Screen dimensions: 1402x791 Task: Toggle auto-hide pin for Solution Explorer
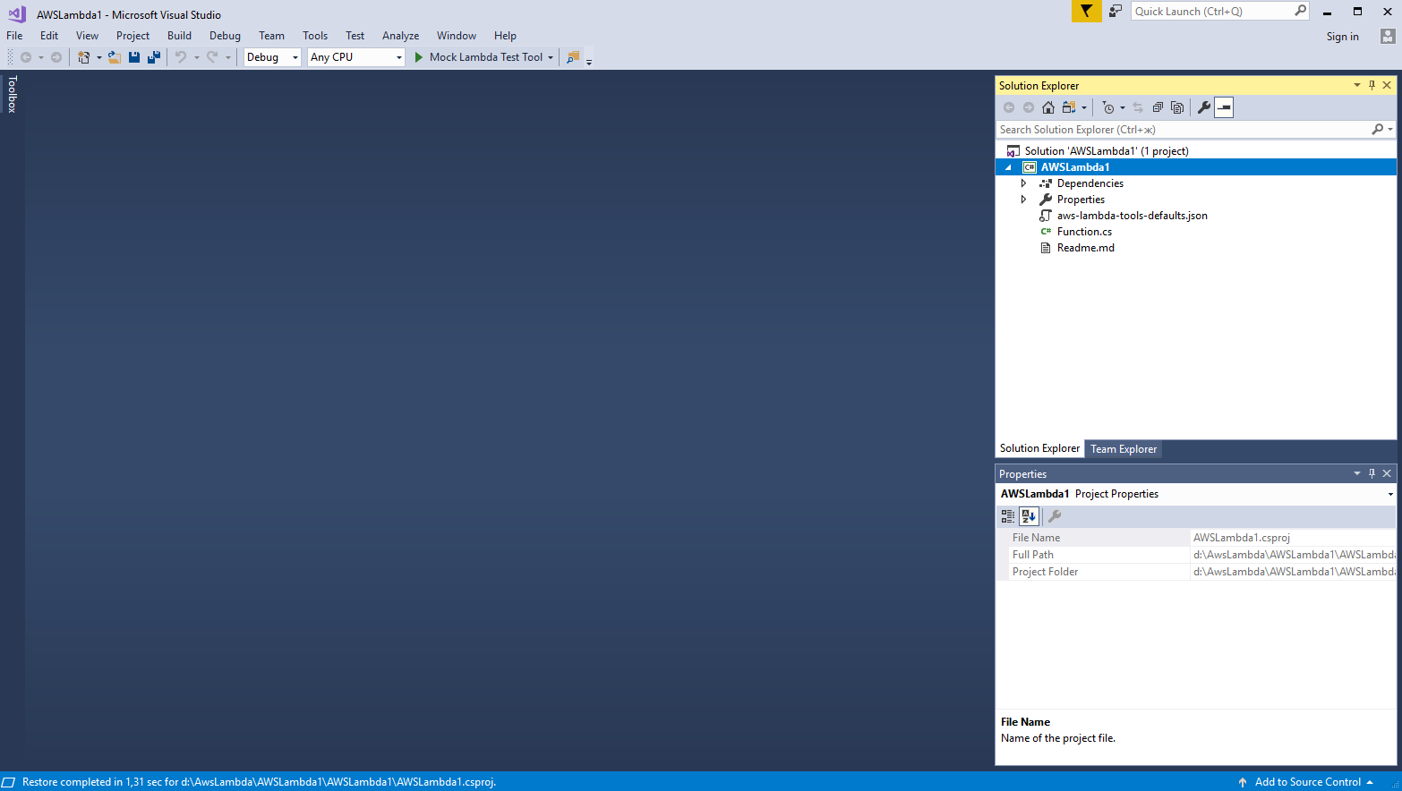(x=1372, y=85)
